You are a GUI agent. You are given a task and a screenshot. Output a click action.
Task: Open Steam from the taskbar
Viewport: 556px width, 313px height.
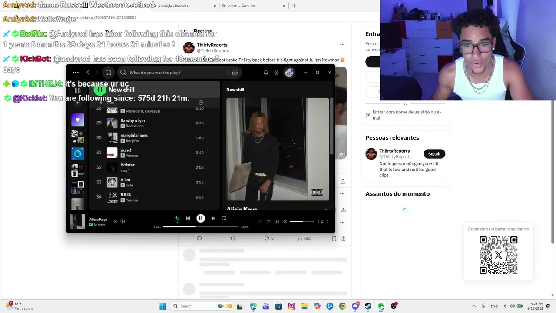pyautogui.click(x=368, y=306)
